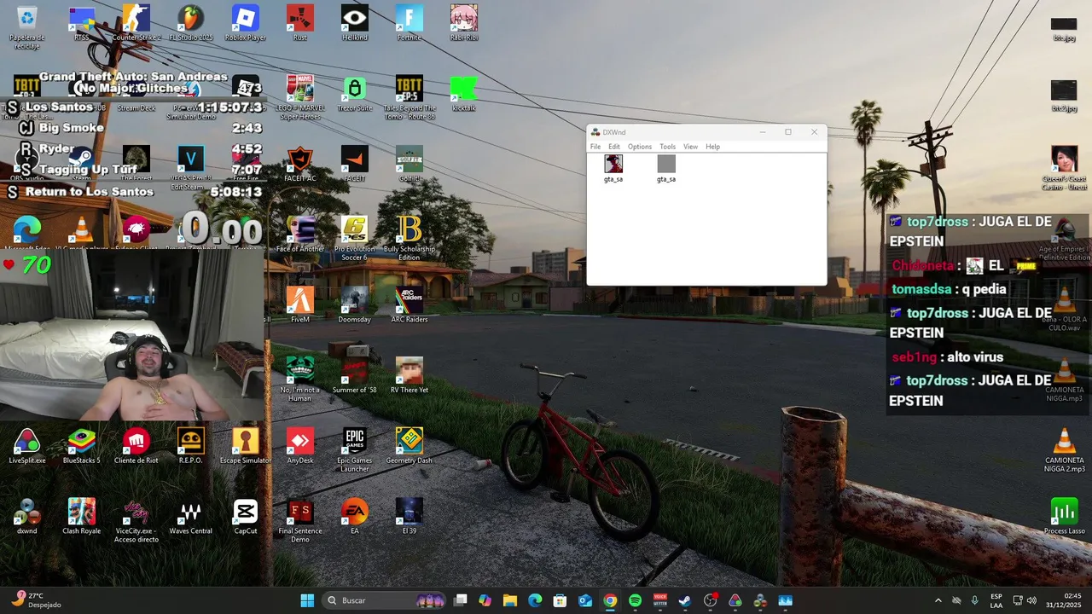Select the FL Studio 2025 desktop icon
The width and height of the screenshot is (1092, 614).
point(191,23)
